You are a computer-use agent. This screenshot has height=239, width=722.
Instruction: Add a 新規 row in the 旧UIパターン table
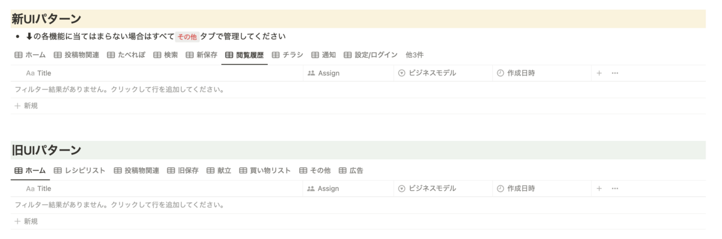26,221
